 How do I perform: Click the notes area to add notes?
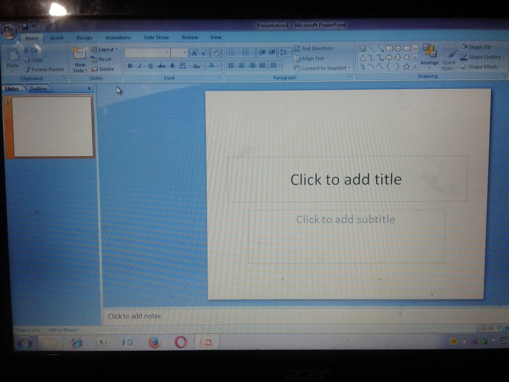(305, 316)
